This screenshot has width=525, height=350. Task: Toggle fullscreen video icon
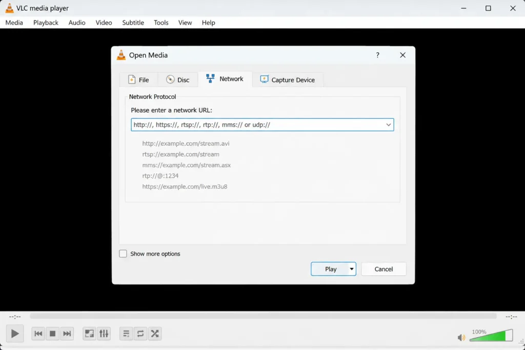click(89, 334)
